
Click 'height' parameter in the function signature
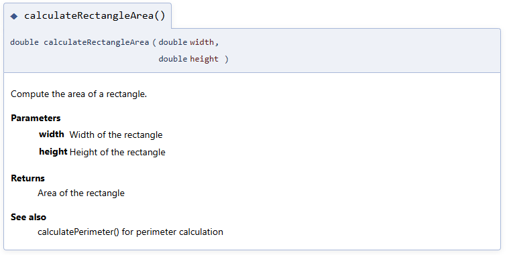click(204, 59)
